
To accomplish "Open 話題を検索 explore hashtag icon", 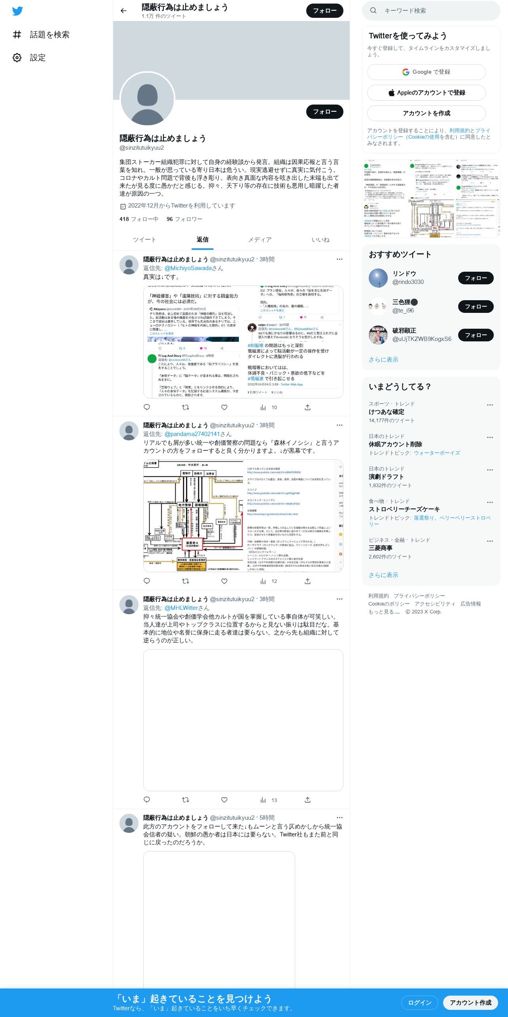I will tap(17, 34).
